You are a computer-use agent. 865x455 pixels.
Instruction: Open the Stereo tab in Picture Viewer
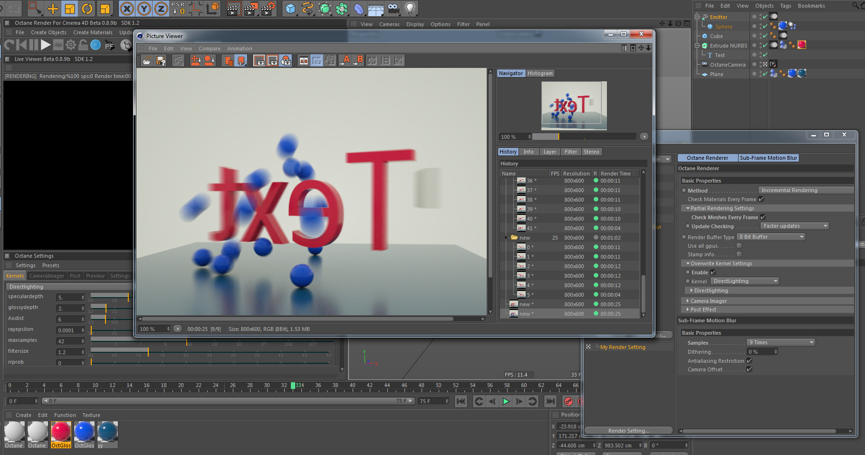click(591, 152)
